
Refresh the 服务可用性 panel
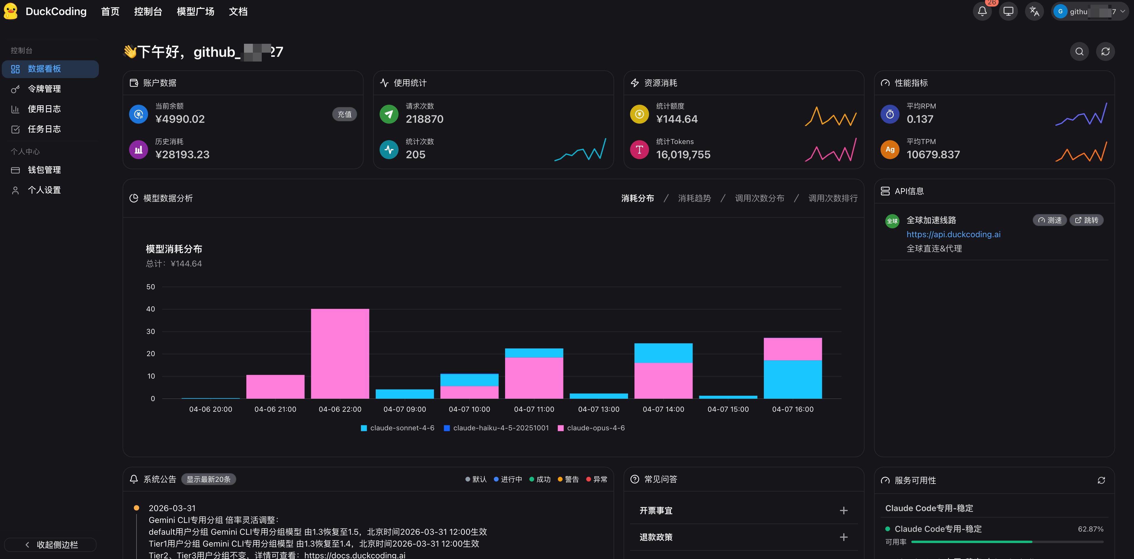[x=1101, y=480]
